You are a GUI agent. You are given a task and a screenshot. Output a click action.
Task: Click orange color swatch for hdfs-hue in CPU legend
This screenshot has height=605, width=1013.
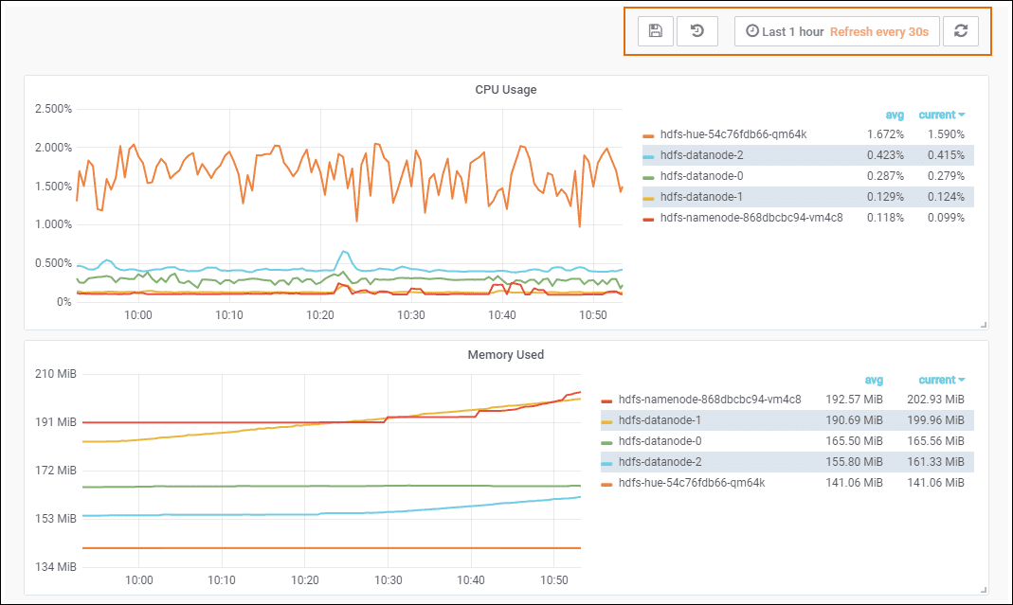tap(648, 135)
